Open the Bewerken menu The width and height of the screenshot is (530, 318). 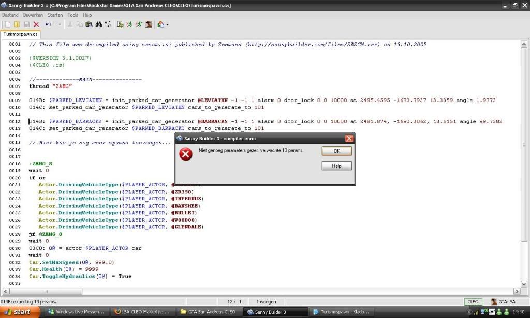pyautogui.click(x=33, y=15)
